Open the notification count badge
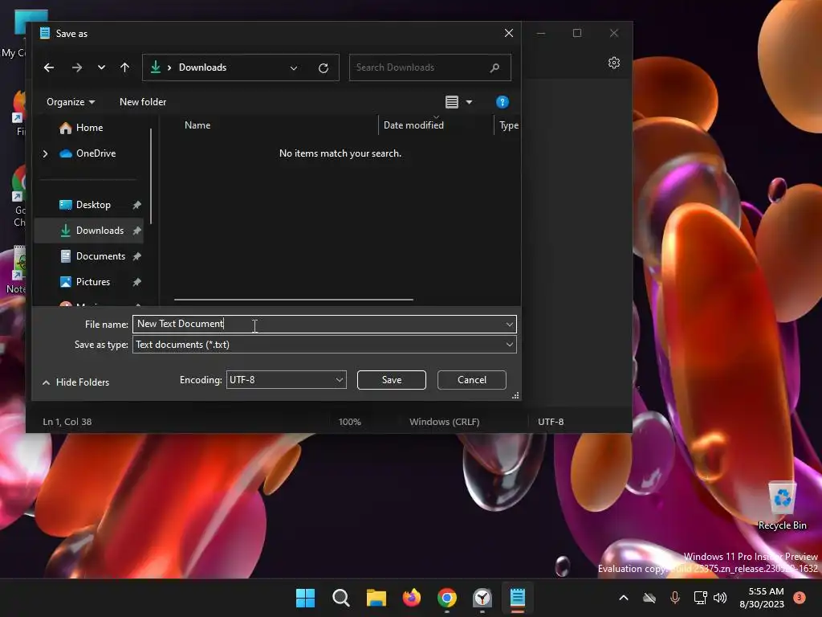Viewport: 822px width, 617px height. [x=799, y=598]
